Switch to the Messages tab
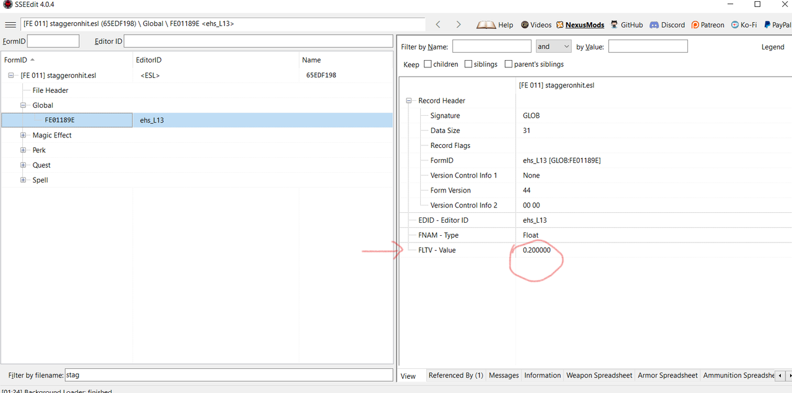 click(x=504, y=376)
